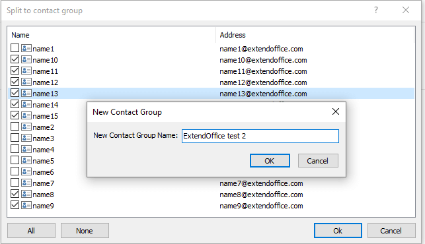Check the name6 checkbox

pos(15,171)
